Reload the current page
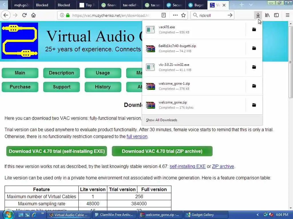This screenshot has height=219, width=293. click(x=24, y=15)
